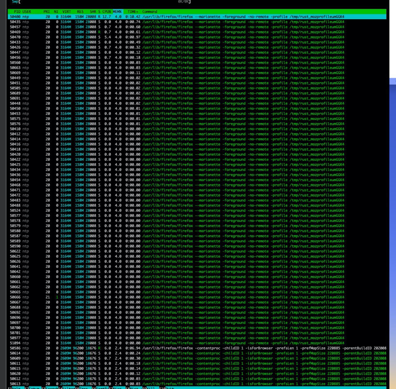Select process row with PID 50435
Screen dimensions: 396x389
click(x=197, y=22)
